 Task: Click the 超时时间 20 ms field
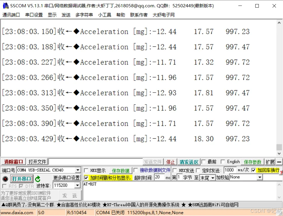tap(159, 177)
